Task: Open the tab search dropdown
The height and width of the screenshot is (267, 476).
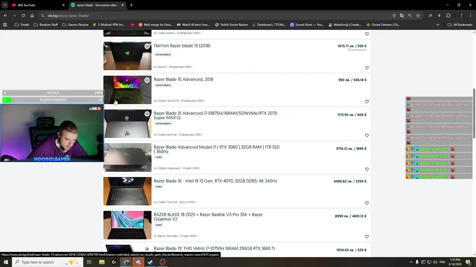Action: (5, 5)
